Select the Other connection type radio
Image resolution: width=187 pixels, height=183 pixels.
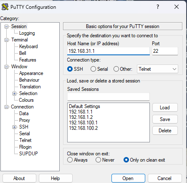pyautogui.click(x=116, y=69)
